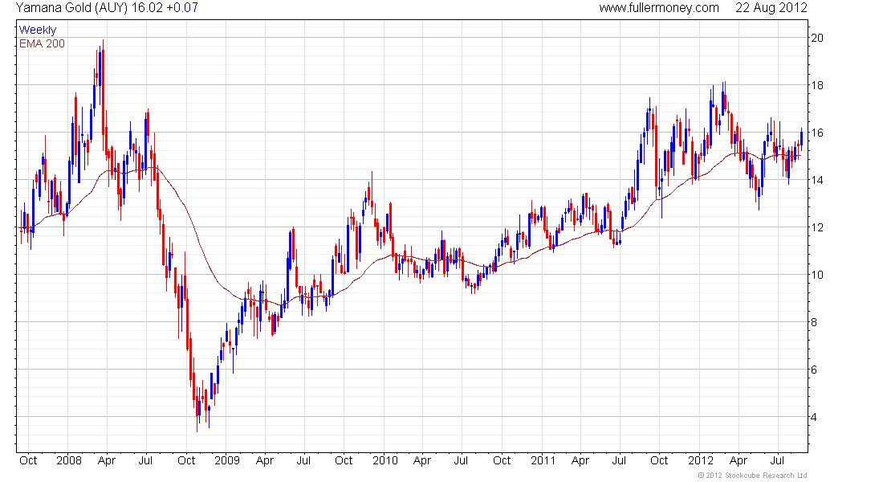Select the price value '16.02' in the title
This screenshot has height=482, width=883.
(147, 8)
